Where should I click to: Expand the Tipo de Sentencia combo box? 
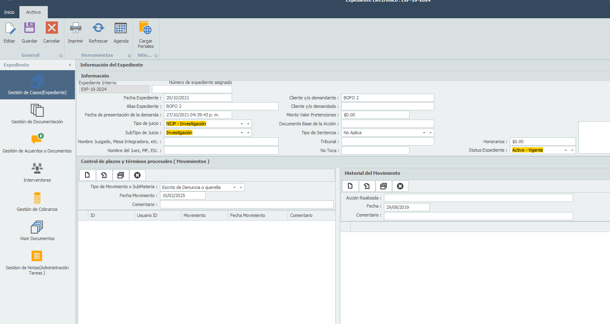[x=430, y=133]
